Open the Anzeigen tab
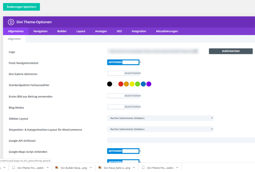 click(x=101, y=31)
